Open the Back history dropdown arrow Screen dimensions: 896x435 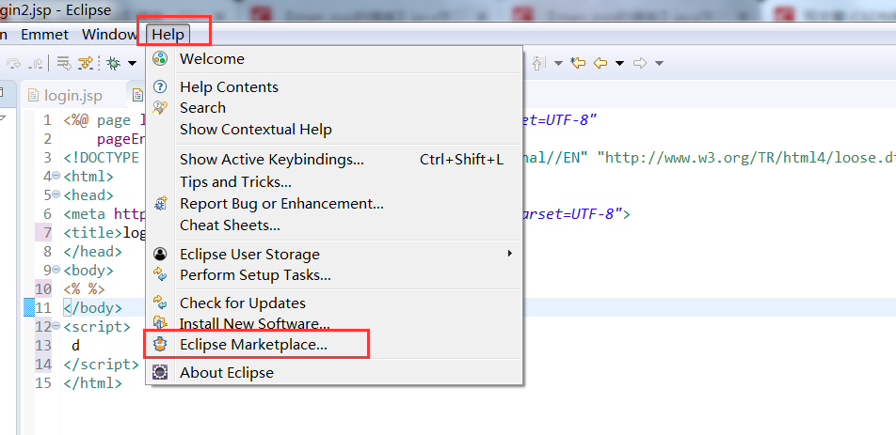point(619,63)
